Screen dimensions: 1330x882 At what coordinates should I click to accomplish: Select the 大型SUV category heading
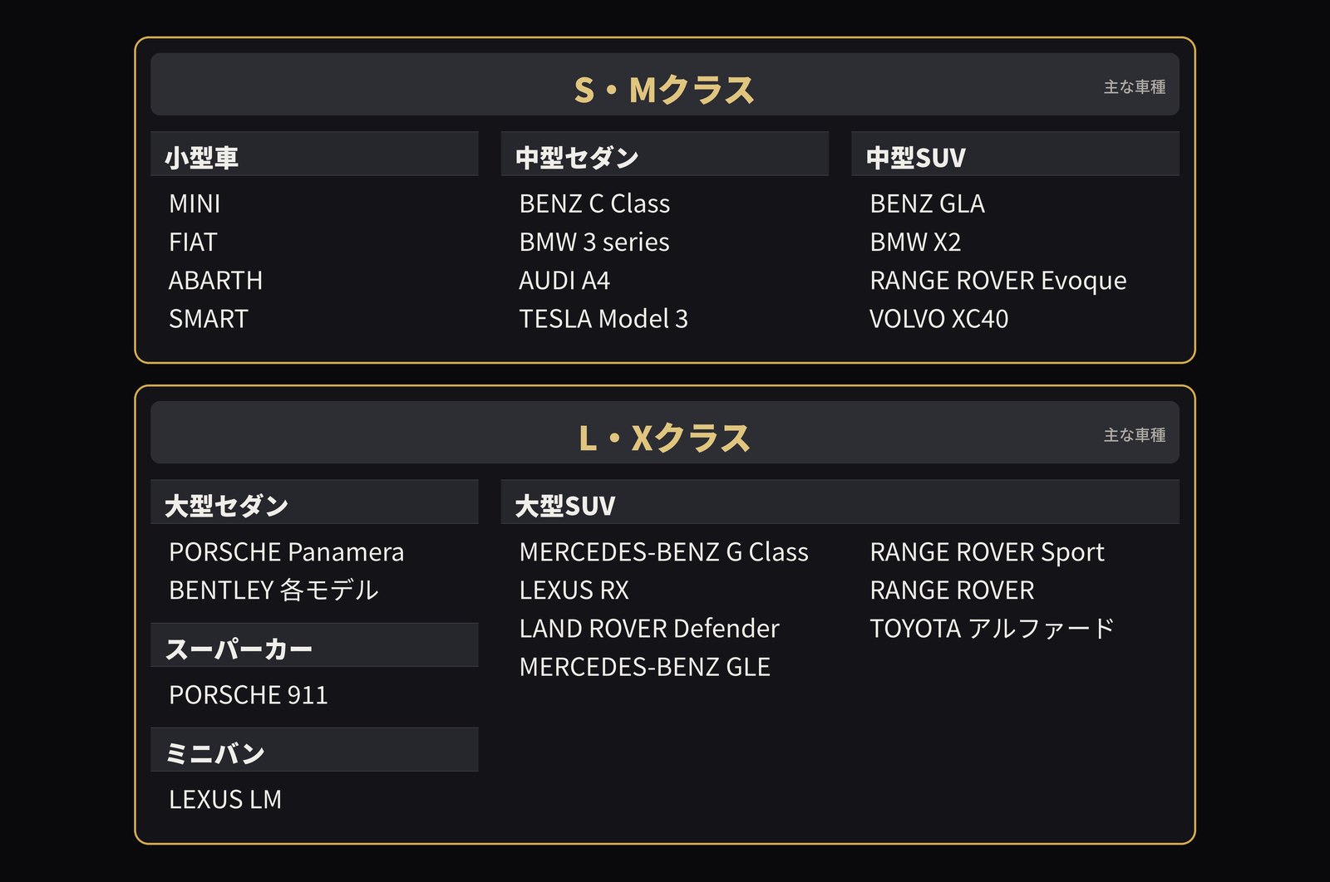pyautogui.click(x=565, y=505)
